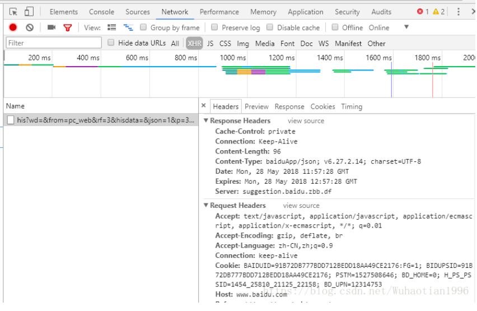Show the waterfall overview icon
The height and width of the screenshot is (311, 477).
pyautogui.click(x=128, y=27)
